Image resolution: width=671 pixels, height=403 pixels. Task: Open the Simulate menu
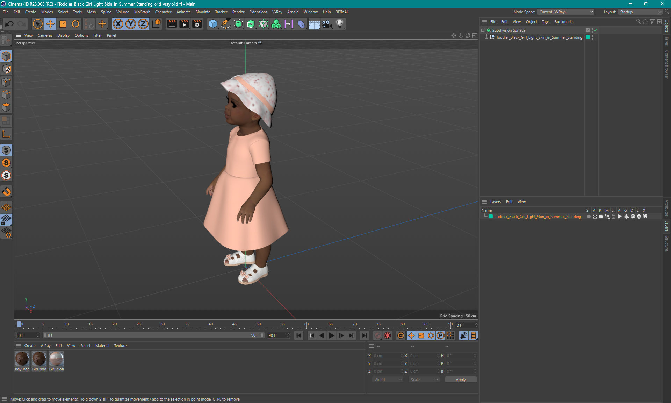coord(203,12)
